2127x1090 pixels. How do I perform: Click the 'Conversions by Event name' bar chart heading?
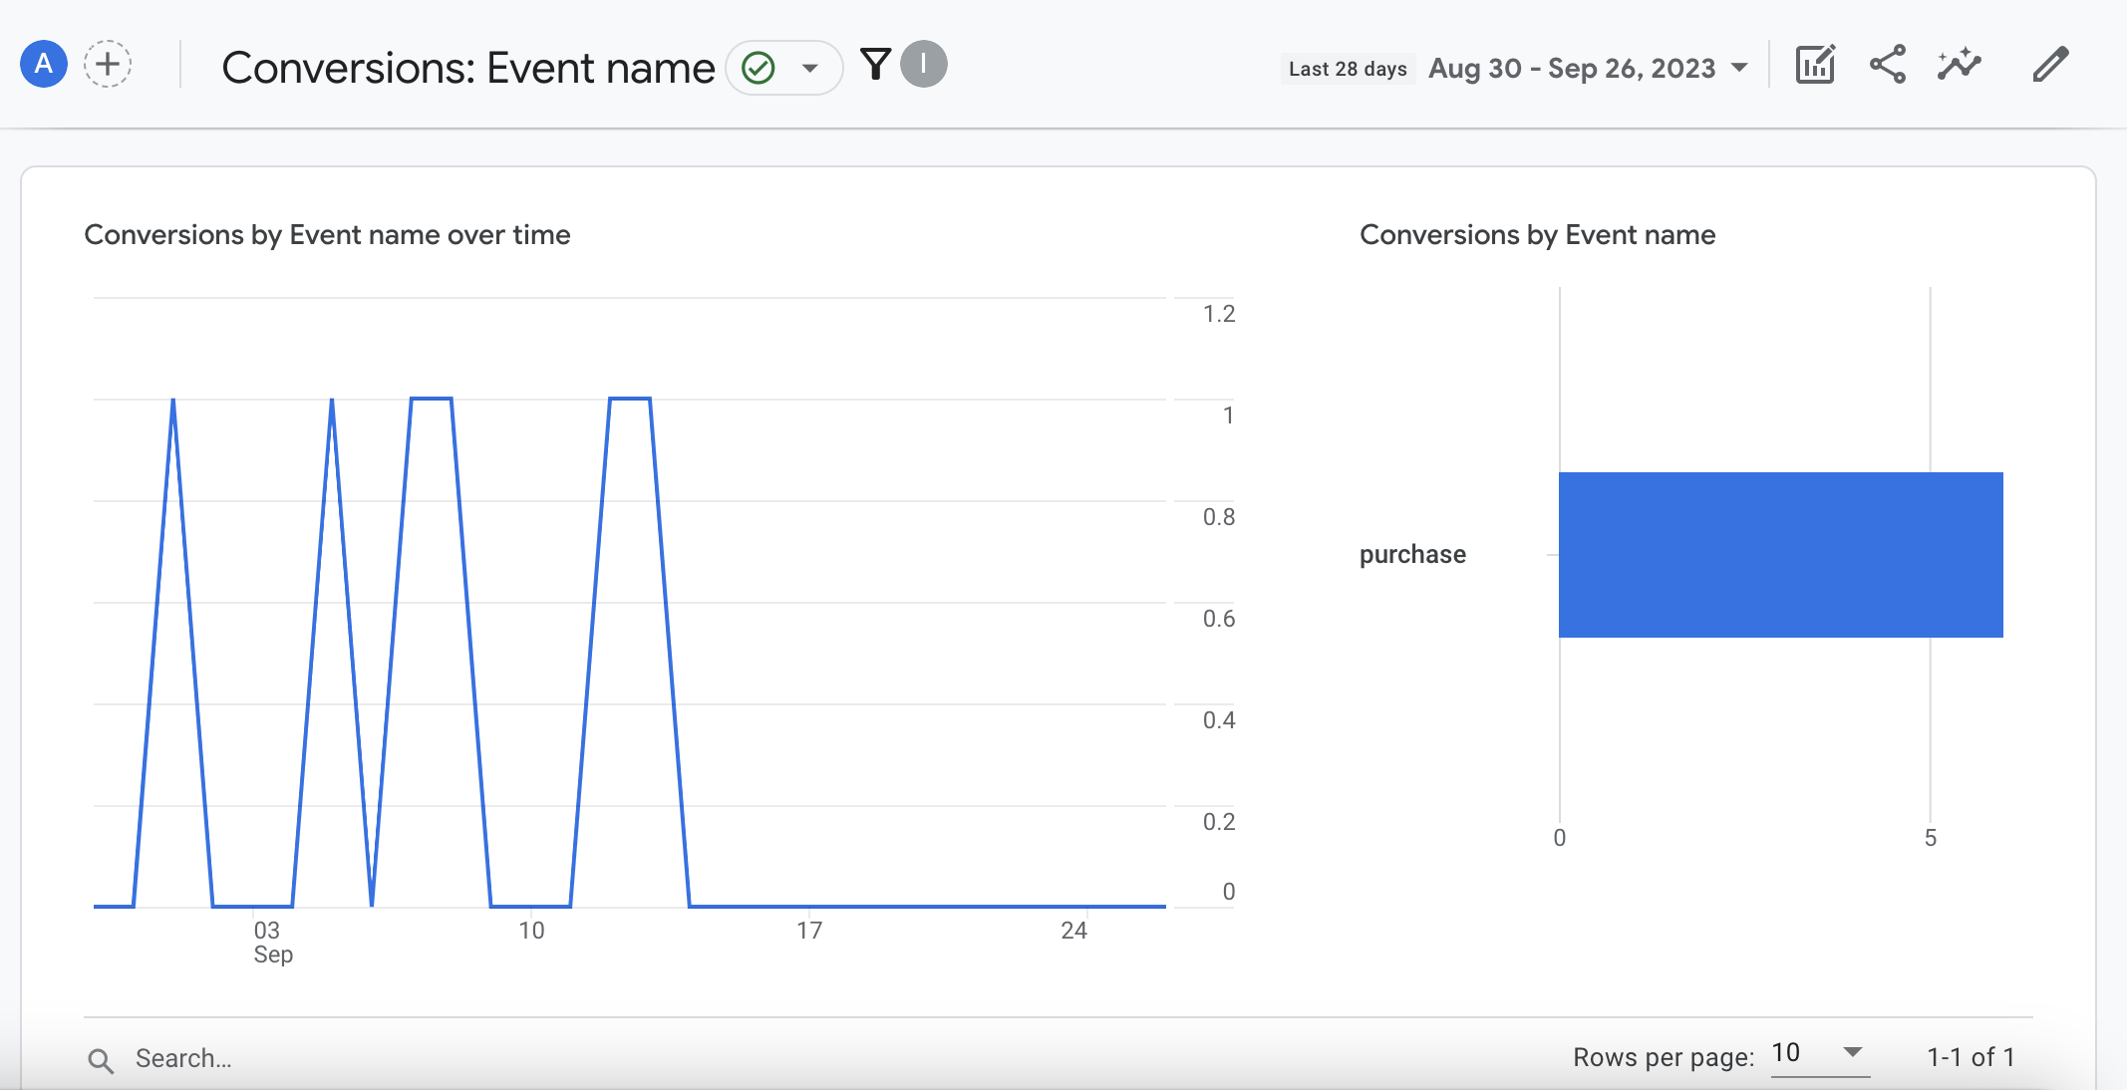[x=1537, y=235]
